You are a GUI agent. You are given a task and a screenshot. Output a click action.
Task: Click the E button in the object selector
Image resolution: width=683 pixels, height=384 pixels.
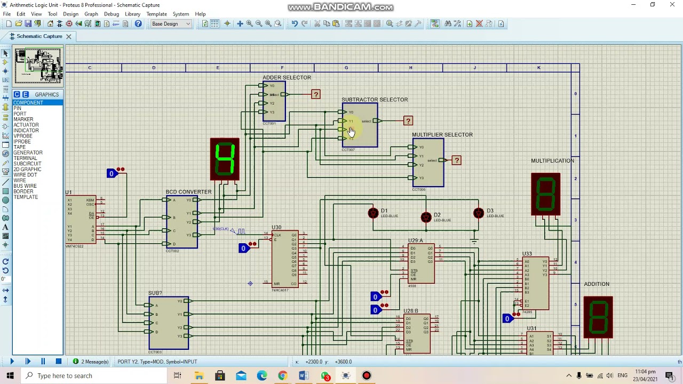(25, 94)
